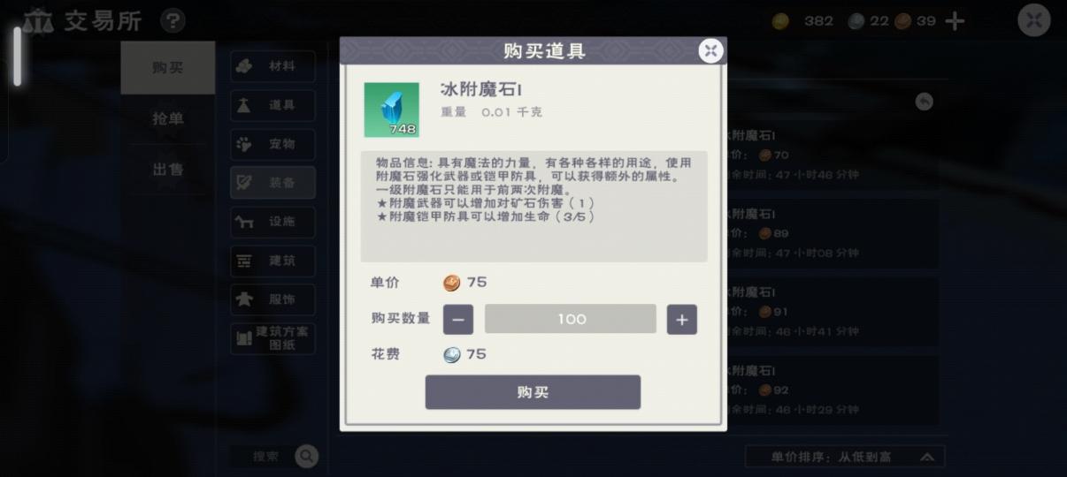Confirm with the 购买 button
This screenshot has width=1067, height=477.
click(533, 392)
